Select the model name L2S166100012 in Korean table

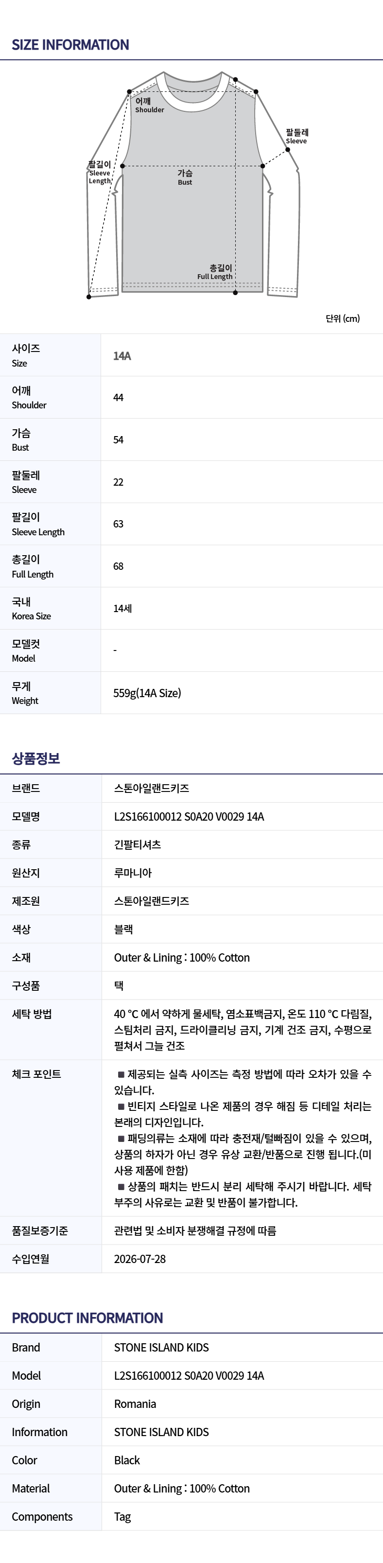click(189, 817)
